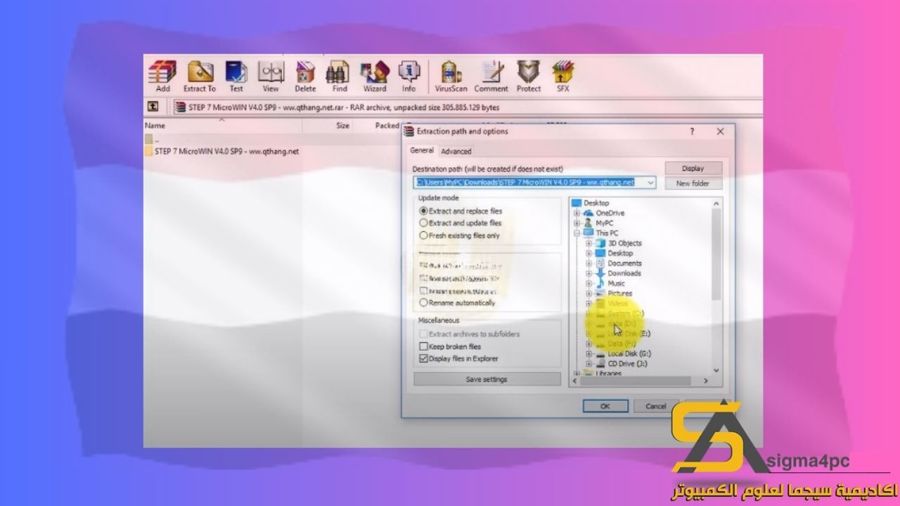Expand the Pictures tree node
Image resolution: width=900 pixels, height=506 pixels.
[589, 294]
